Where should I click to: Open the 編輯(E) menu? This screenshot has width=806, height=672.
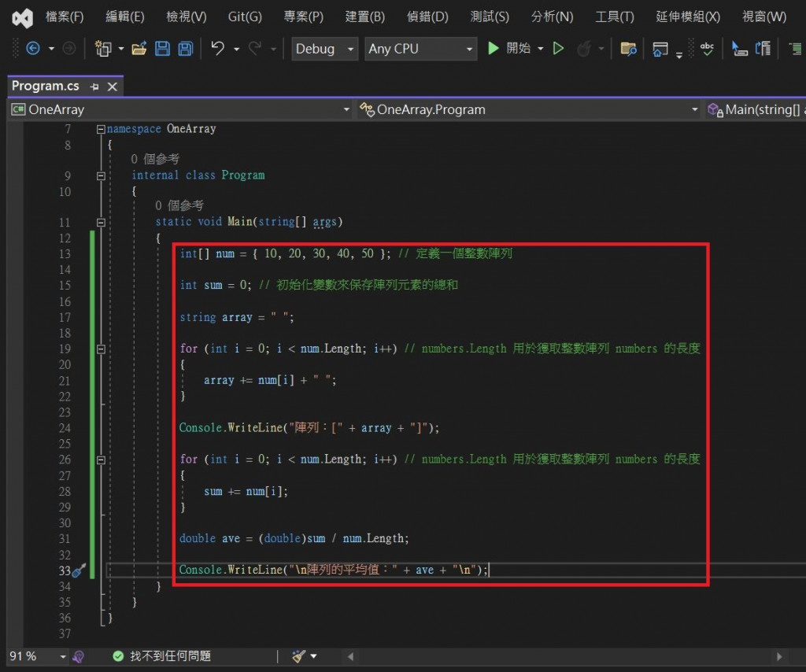pyautogui.click(x=125, y=17)
